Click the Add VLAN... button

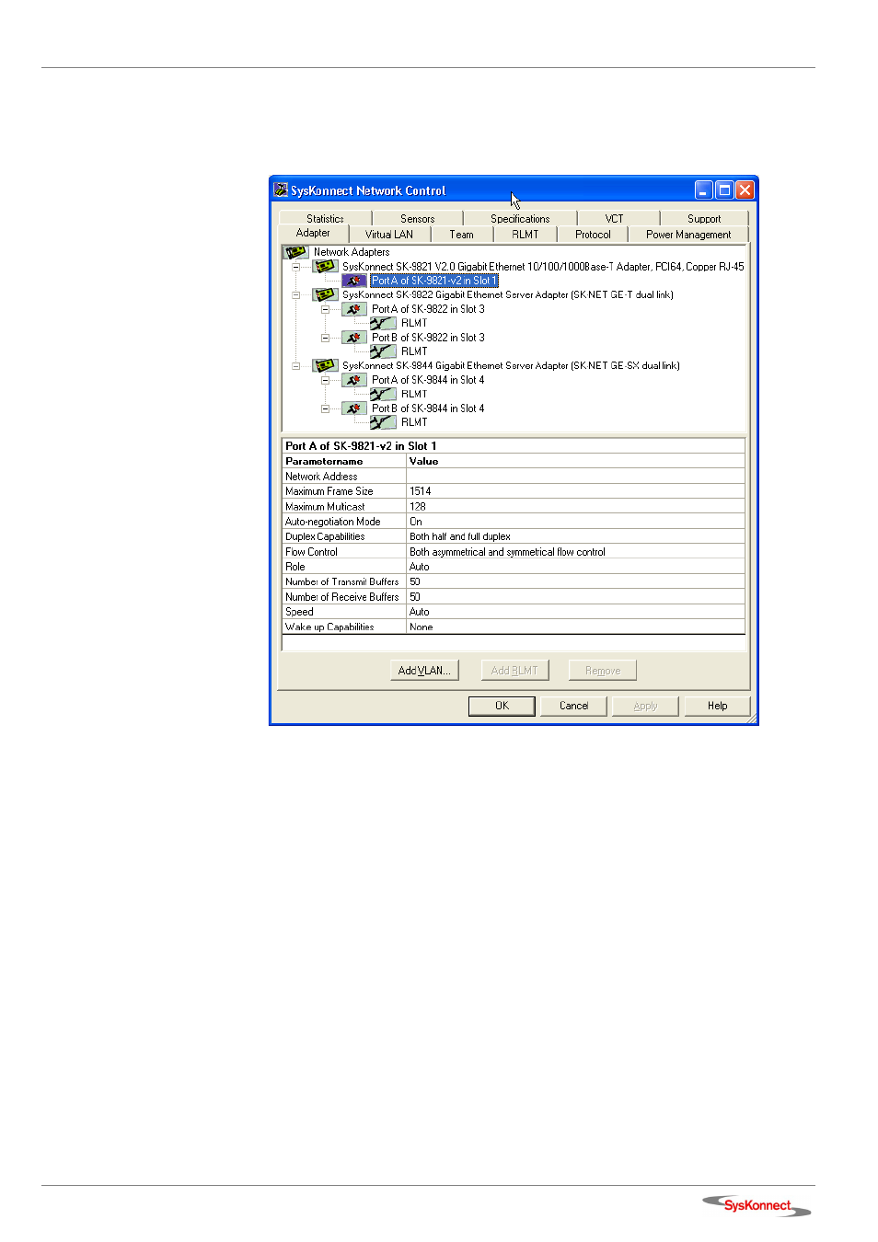pos(424,671)
